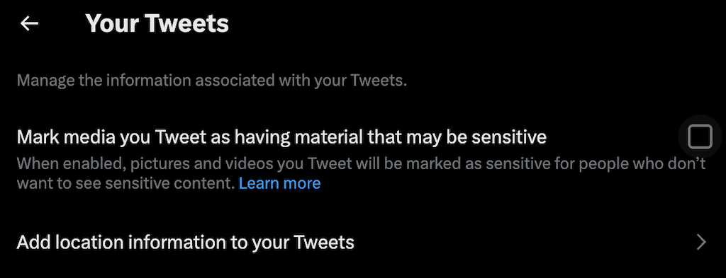Click the greater-than arrow at the row end

(x=701, y=242)
